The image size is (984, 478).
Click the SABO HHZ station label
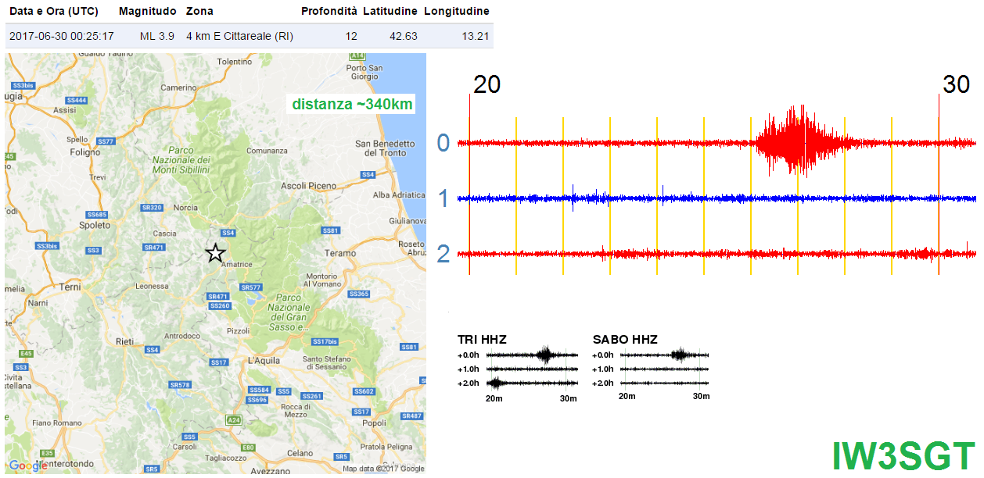coord(625,339)
